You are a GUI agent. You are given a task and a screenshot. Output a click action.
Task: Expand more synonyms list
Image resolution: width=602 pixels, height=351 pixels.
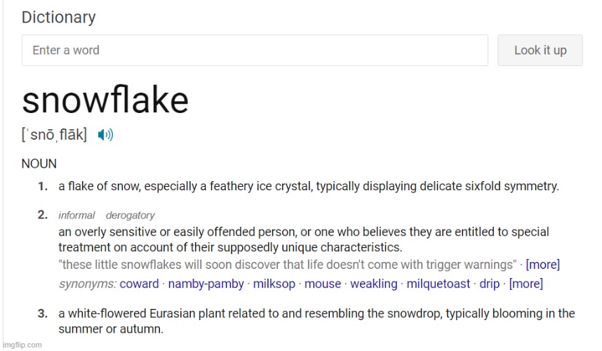[526, 284]
